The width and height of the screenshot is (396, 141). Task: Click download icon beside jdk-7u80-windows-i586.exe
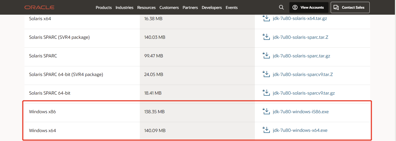pos(266,111)
